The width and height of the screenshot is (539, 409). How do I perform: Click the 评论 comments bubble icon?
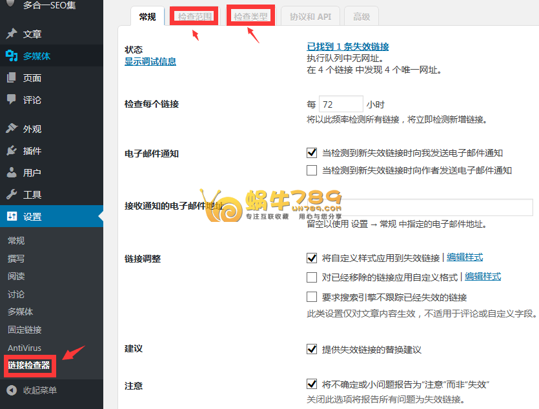point(12,100)
